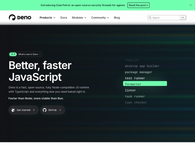Click the keyboard shortcut badge in search
Viewport: 195px width, 146px height.
pos(183,17)
